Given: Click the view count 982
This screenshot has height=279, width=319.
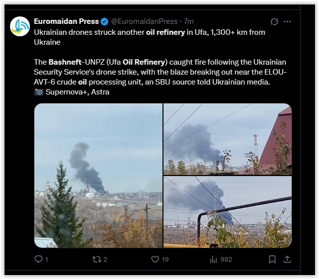Looking at the screenshot, I should coord(226,260).
